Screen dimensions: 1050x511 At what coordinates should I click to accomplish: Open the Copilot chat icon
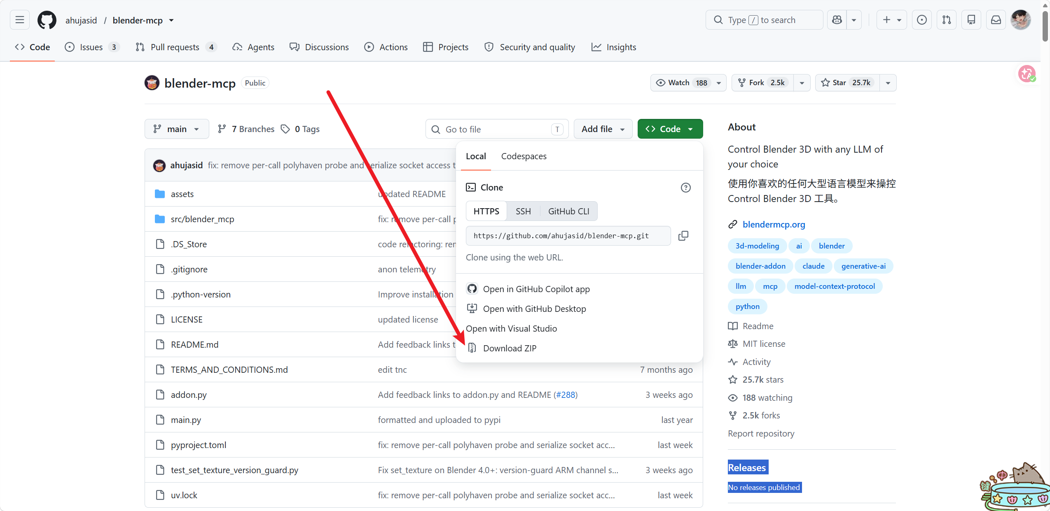[x=837, y=20]
